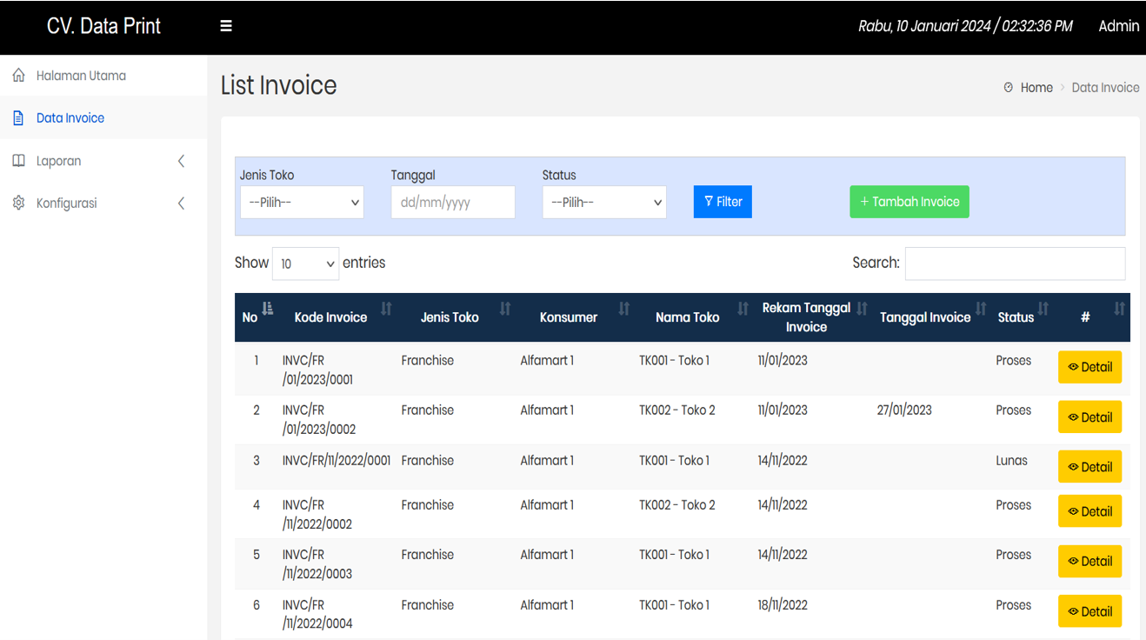The image size is (1146, 640).
Task: Click the gear icon beside Konfigurasi
Action: coord(18,203)
